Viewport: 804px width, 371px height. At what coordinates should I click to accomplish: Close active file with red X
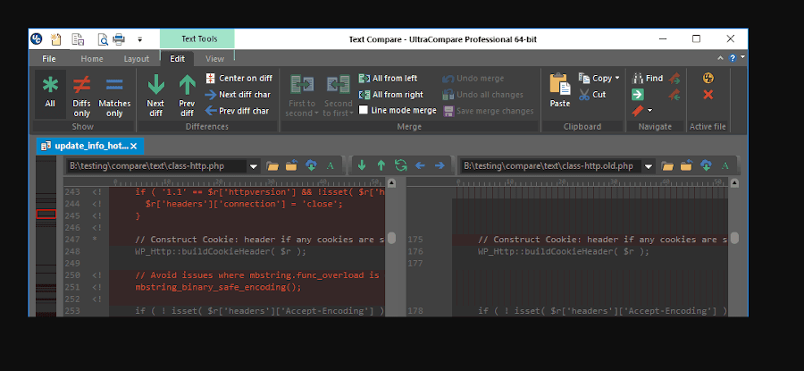click(708, 95)
